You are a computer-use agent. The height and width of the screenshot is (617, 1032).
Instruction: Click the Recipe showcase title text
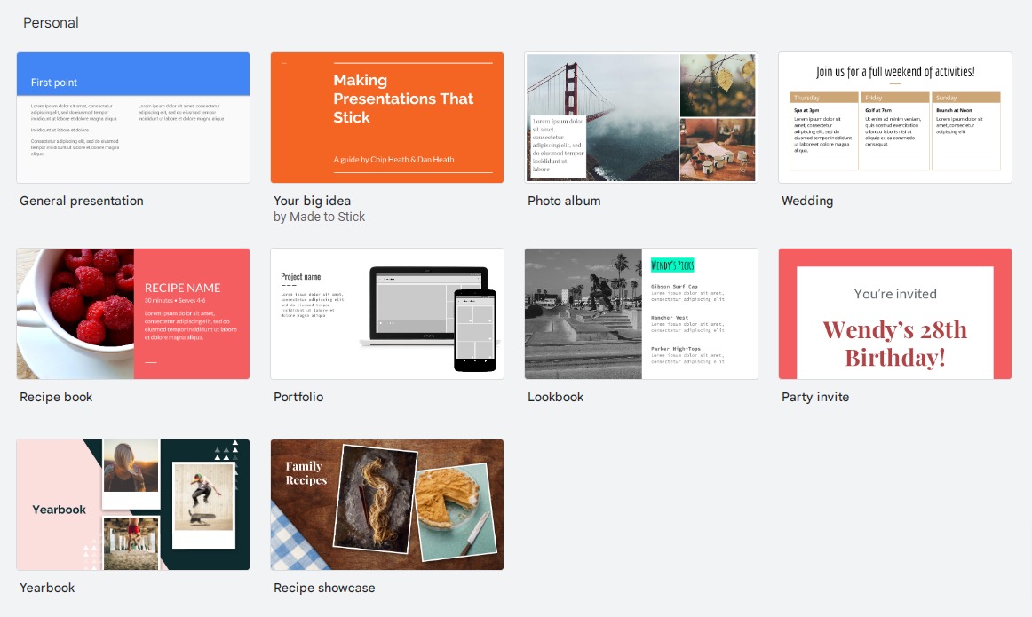[324, 588]
